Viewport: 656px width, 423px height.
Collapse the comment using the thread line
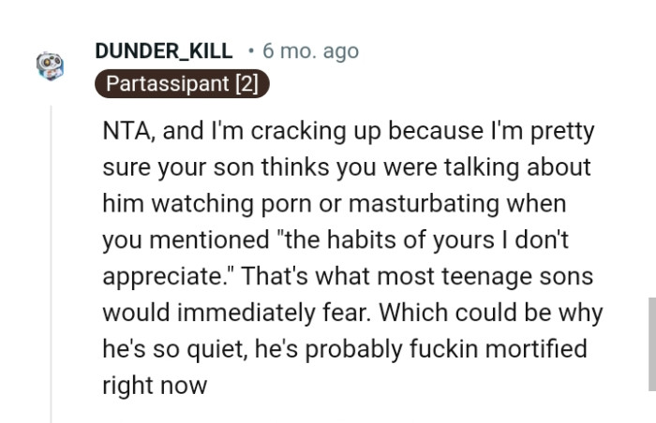pos(52,262)
